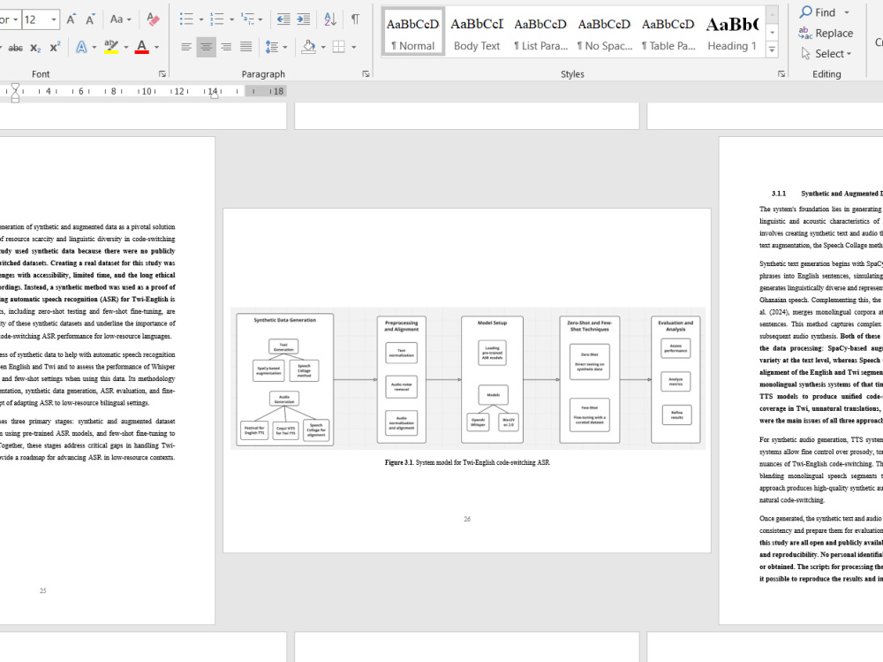The height and width of the screenshot is (662, 883).
Task: Open the Change Case Aa menu
Action: pyautogui.click(x=120, y=19)
